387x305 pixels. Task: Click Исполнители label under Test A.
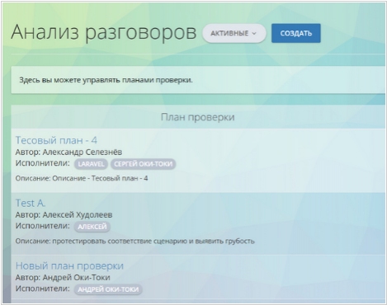[43, 226]
